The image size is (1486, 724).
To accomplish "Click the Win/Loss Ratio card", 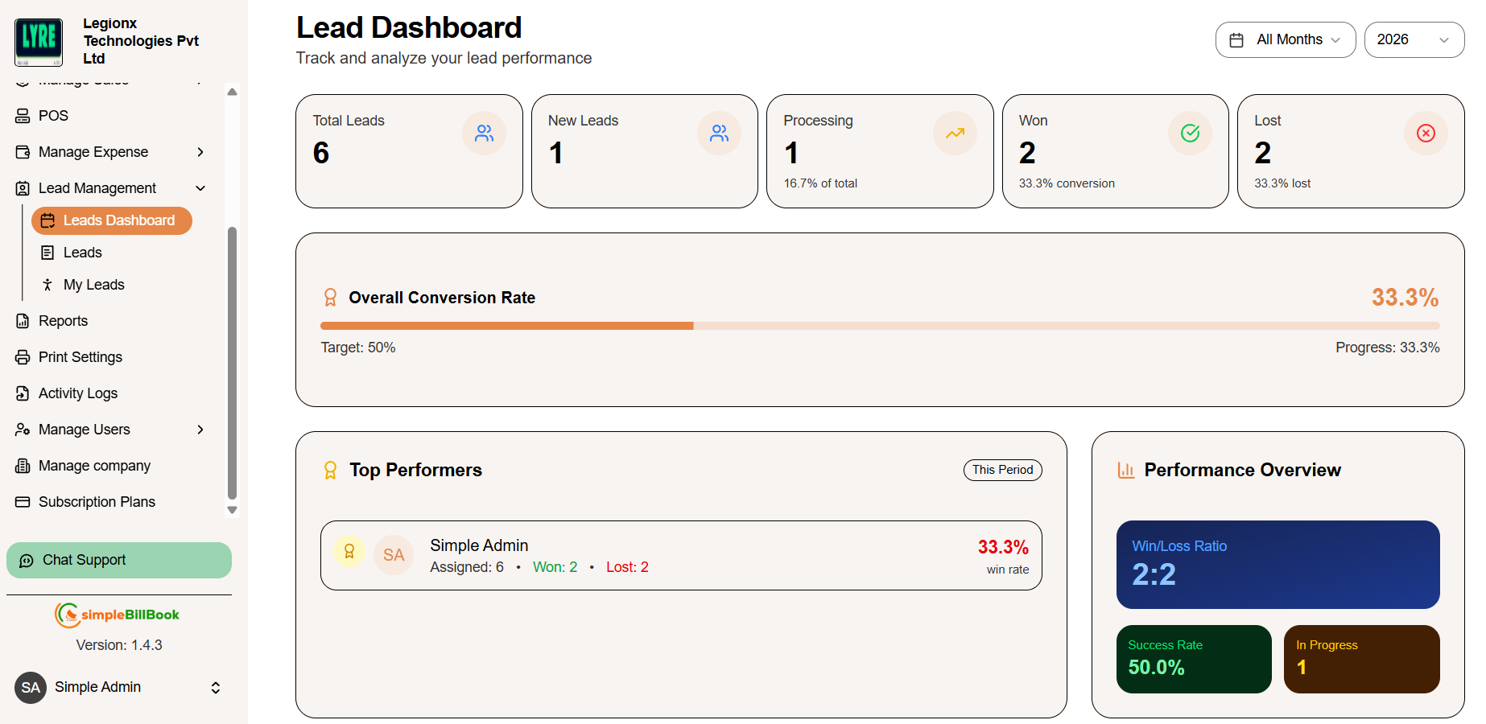I will [1278, 565].
